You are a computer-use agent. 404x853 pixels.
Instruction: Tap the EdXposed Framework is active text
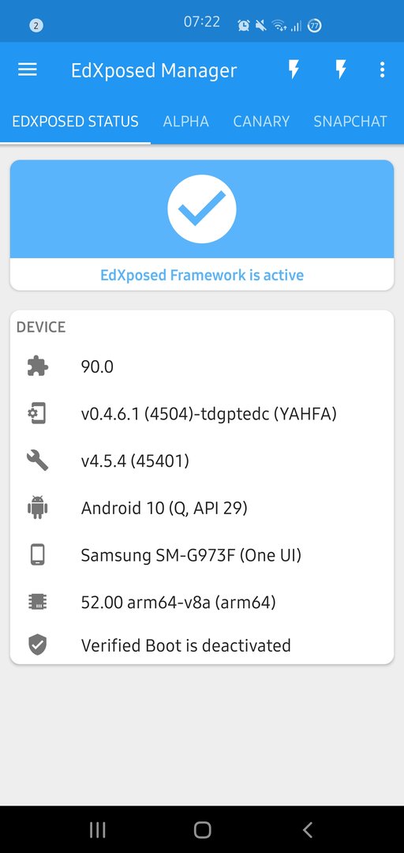click(x=202, y=275)
